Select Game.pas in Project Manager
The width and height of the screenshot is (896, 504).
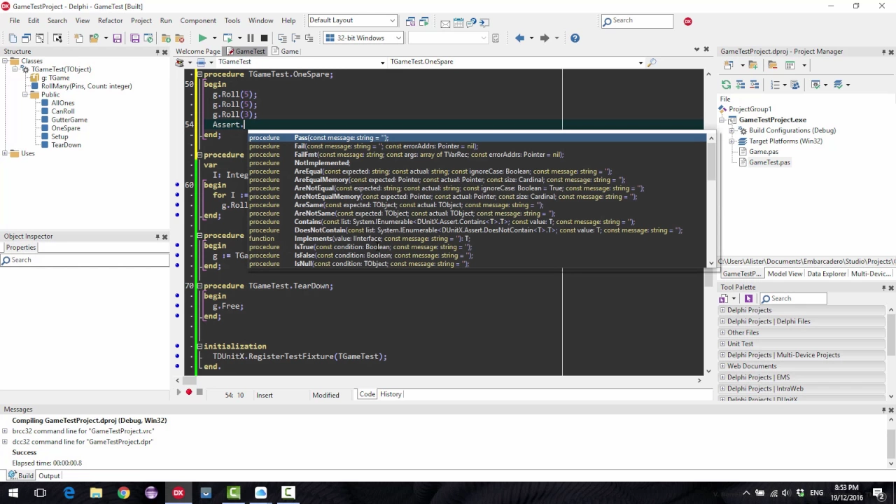tap(764, 152)
